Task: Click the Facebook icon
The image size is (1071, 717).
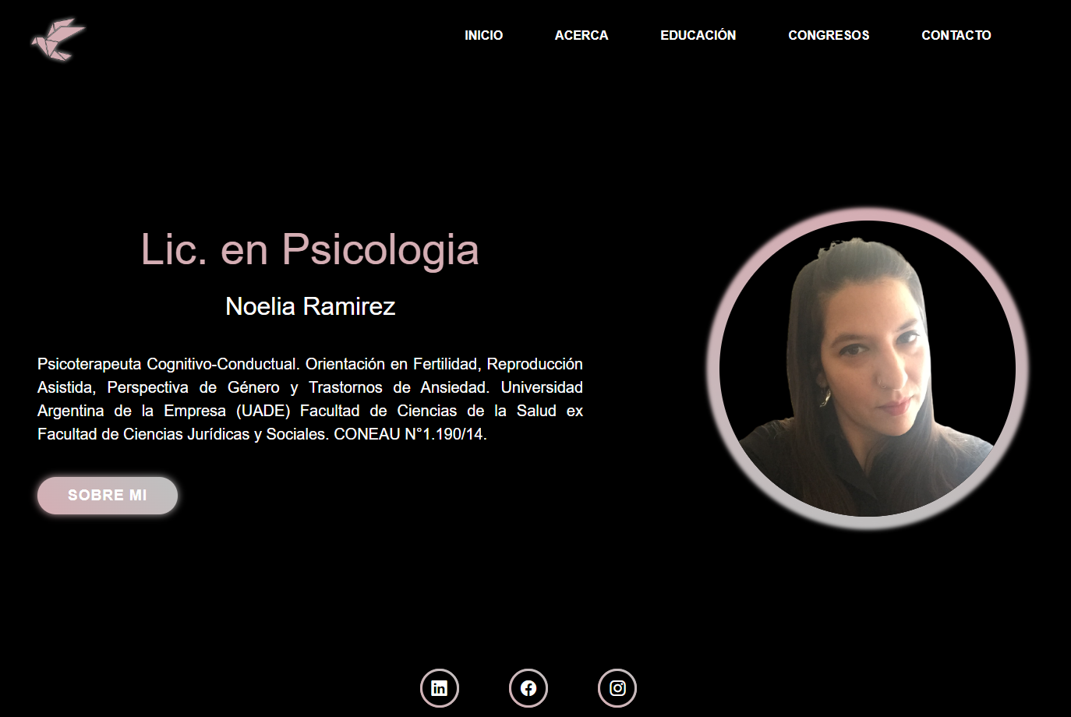Action: tap(528, 688)
